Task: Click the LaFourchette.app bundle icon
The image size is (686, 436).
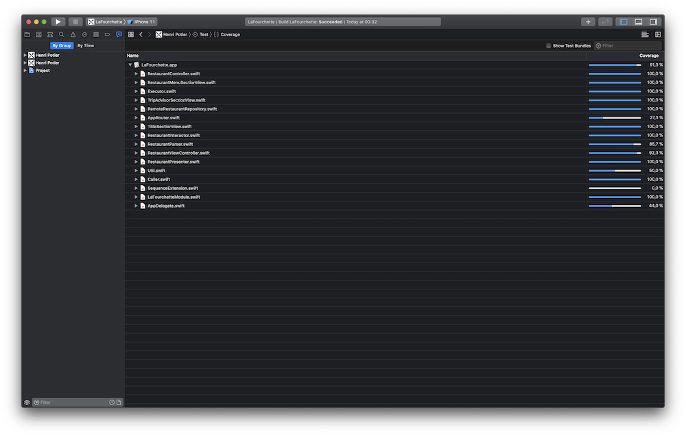Action: [x=137, y=64]
